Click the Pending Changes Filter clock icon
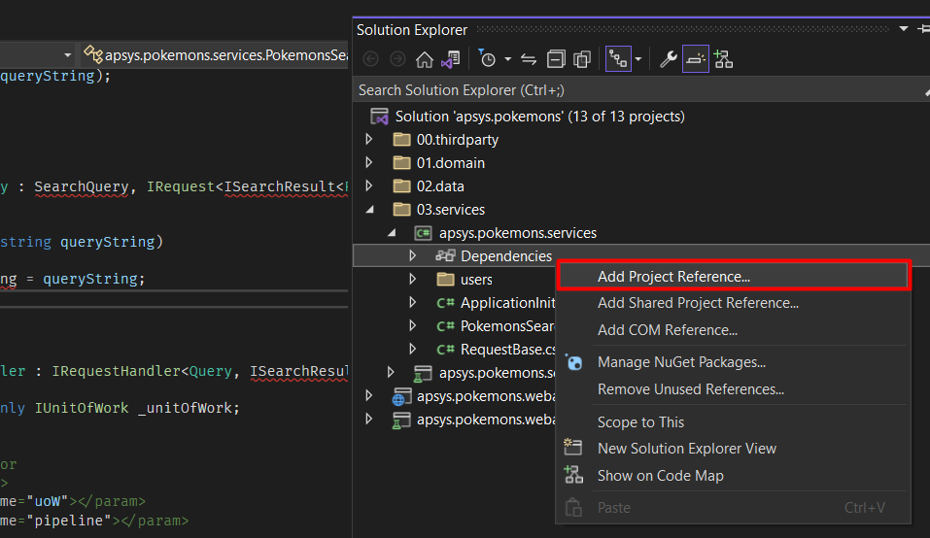This screenshot has height=538, width=930. 487,59
